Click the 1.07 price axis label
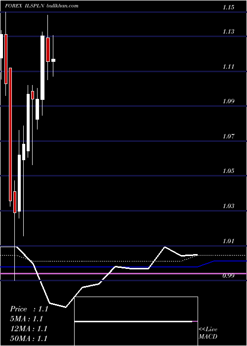Image resolution: width=247 pixels, height=346 pixels. point(228,136)
